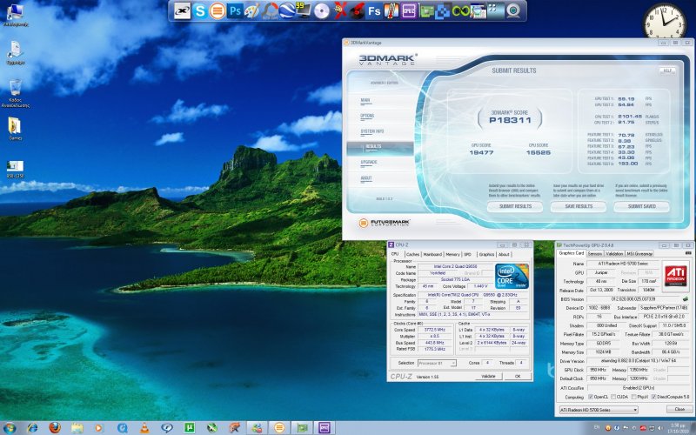
Task: Click the ATI Radeon logo in GPU-Z
Action: coord(676,277)
